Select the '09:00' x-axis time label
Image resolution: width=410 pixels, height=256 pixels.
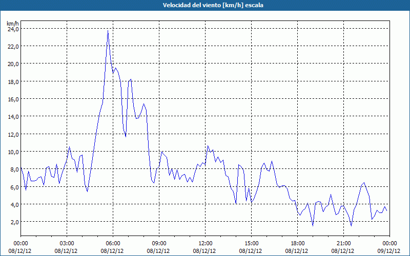(159, 244)
